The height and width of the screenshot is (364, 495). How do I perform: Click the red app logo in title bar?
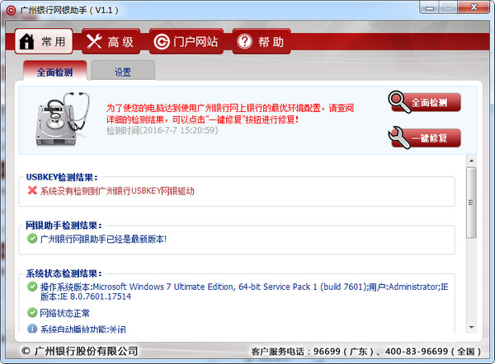point(10,9)
